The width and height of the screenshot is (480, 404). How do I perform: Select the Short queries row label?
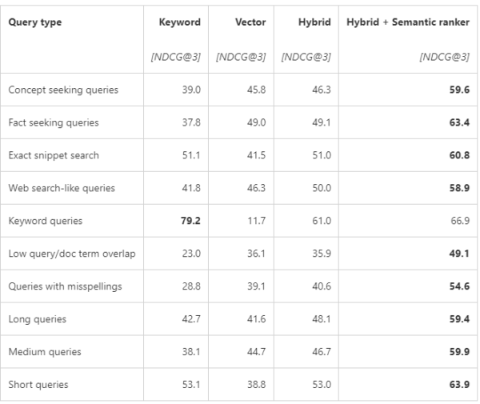(x=38, y=385)
